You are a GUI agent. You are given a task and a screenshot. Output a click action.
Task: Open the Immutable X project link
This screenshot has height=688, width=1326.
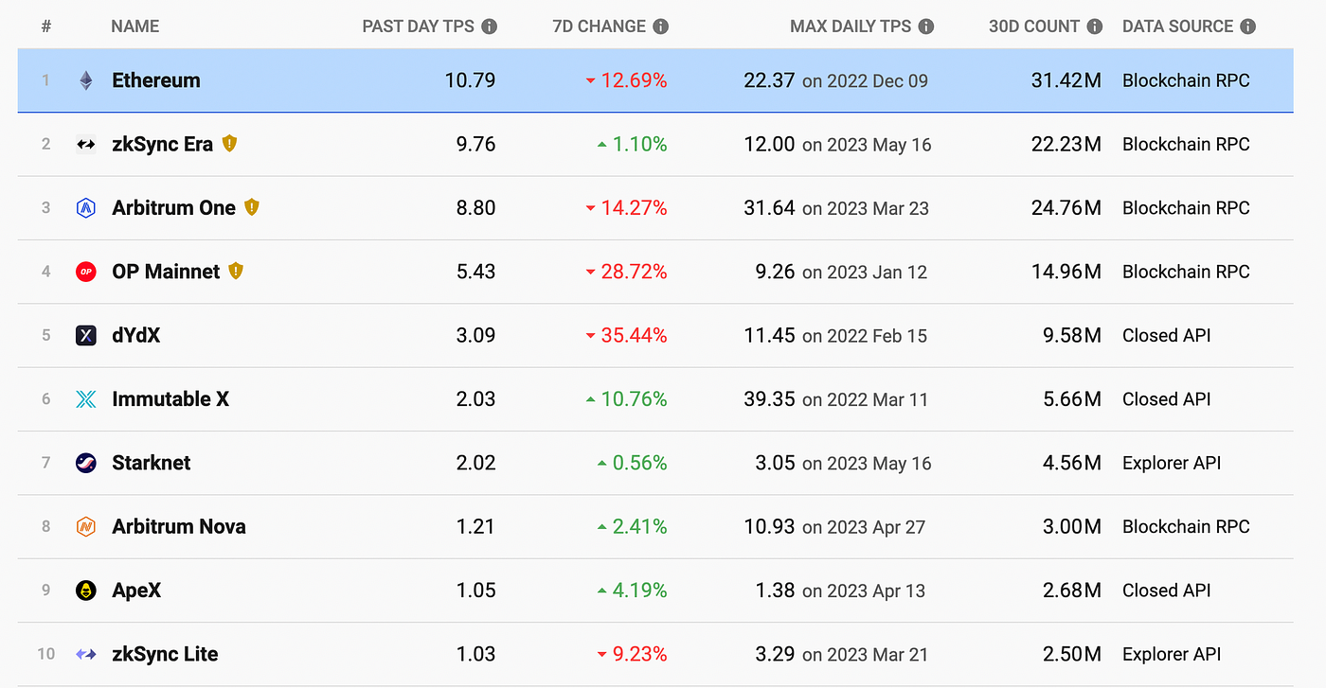tap(170, 399)
